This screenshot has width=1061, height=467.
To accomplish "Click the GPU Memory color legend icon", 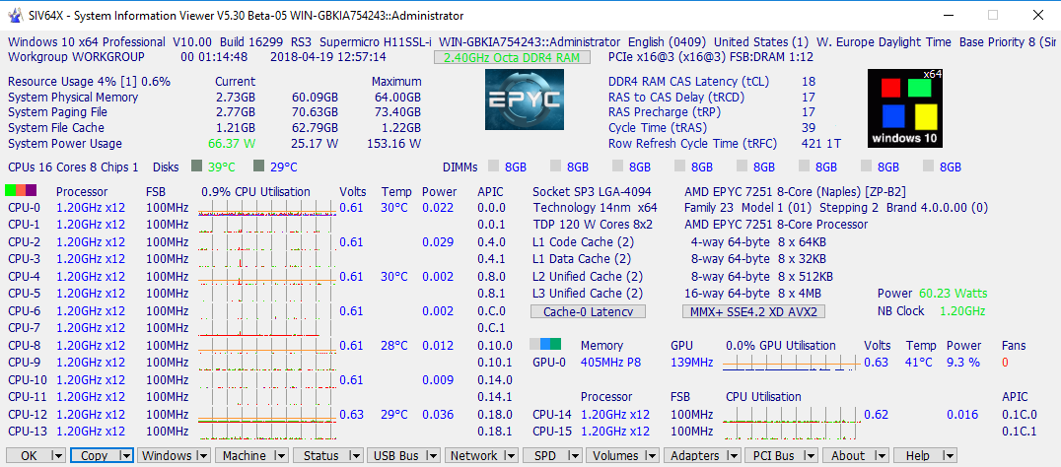I will pyautogui.click(x=545, y=345).
